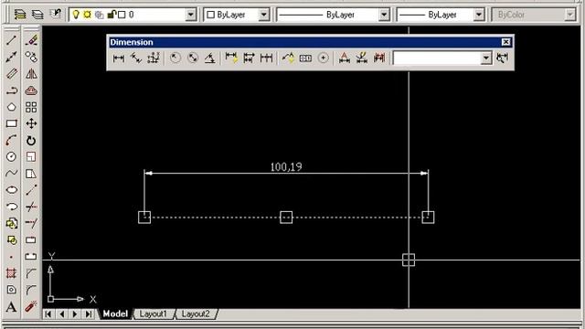Switch to the Layout2 tab
The height and width of the screenshot is (329, 585).
pyautogui.click(x=196, y=313)
